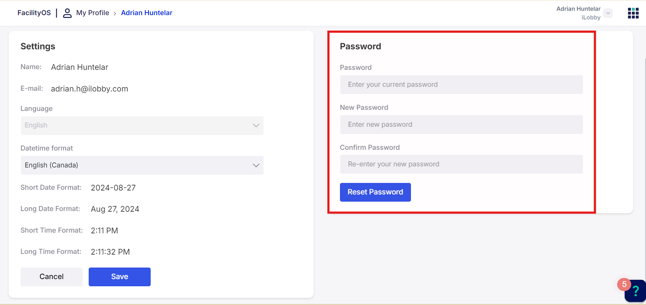The image size is (646, 305).
Task: Open the help question mark widget
Action: click(636, 291)
